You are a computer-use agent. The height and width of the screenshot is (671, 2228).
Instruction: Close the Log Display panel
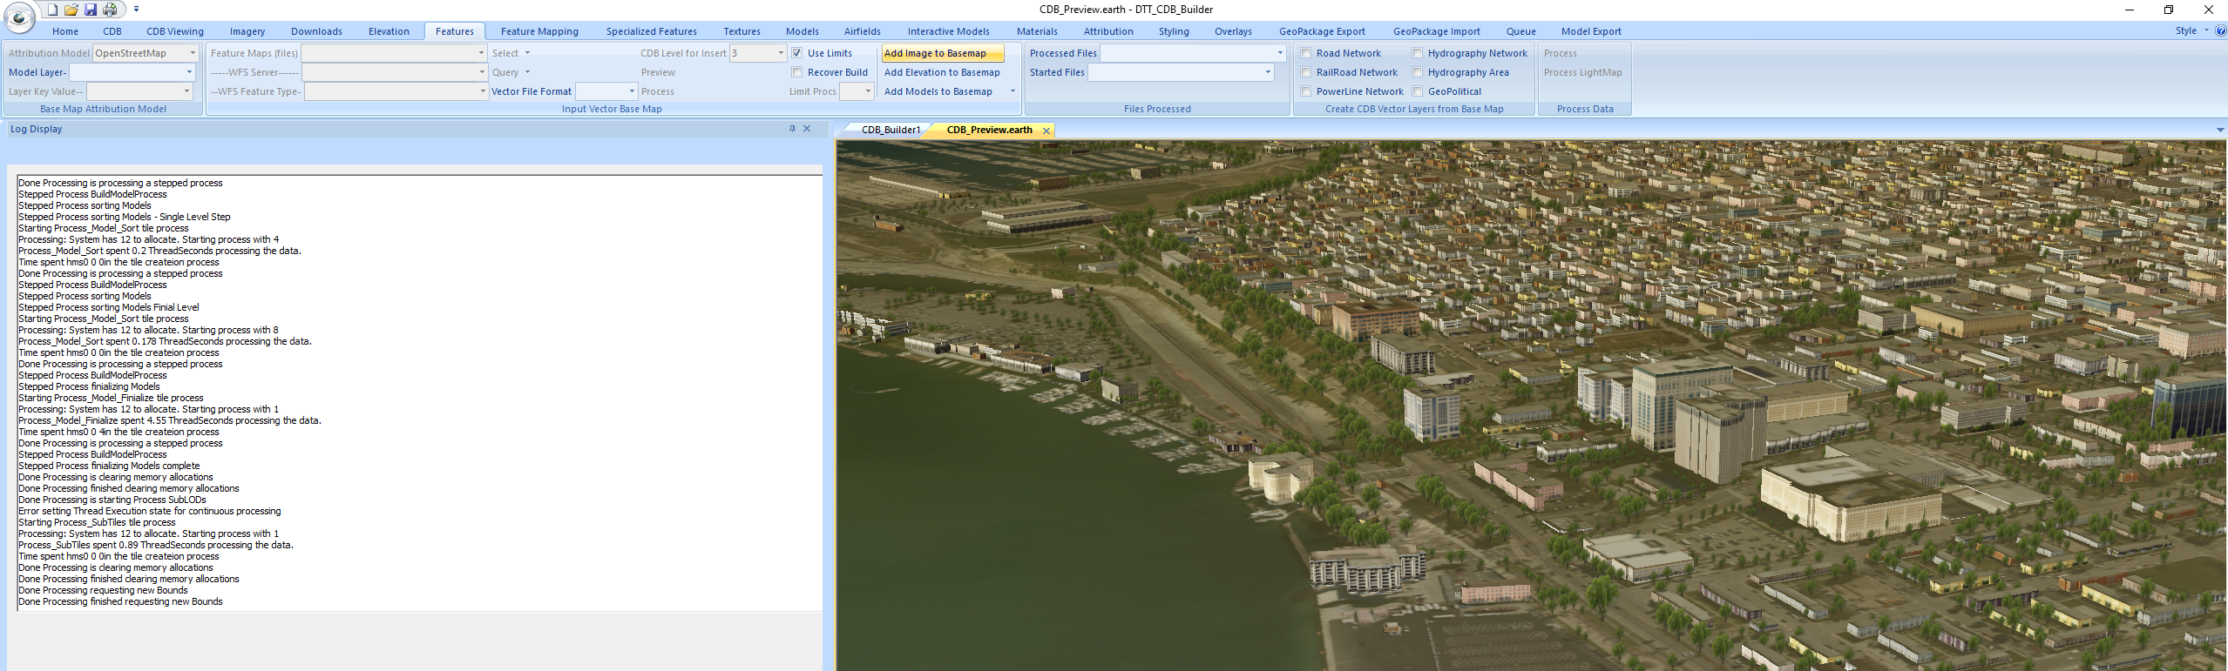tap(807, 129)
